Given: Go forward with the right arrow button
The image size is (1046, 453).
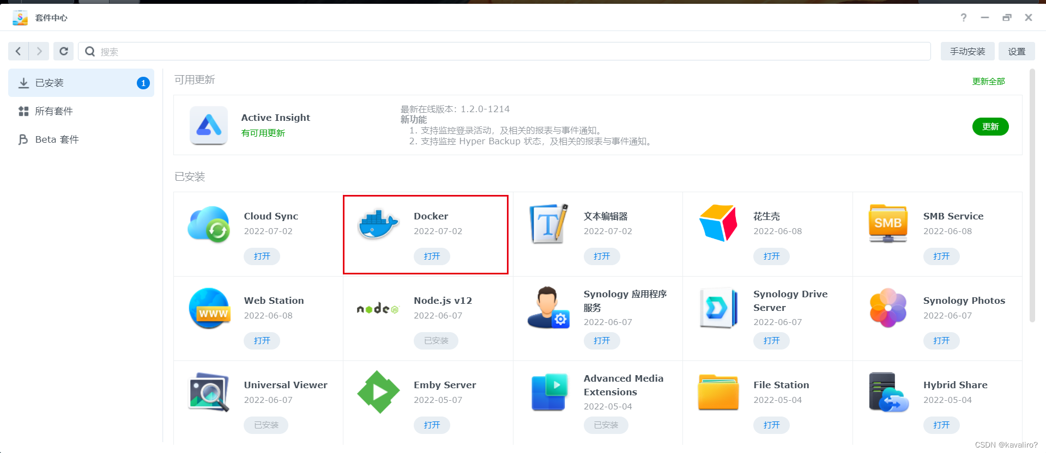Looking at the screenshot, I should [39, 51].
